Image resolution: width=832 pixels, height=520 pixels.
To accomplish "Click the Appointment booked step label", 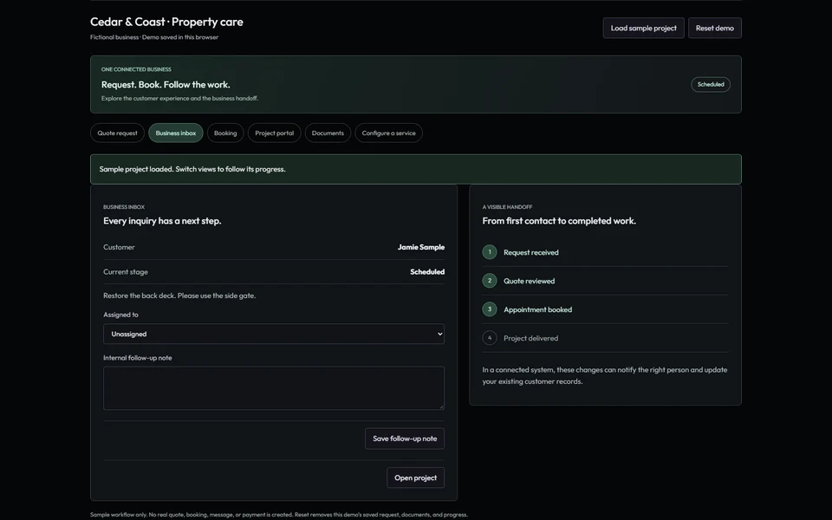I will pos(537,310).
